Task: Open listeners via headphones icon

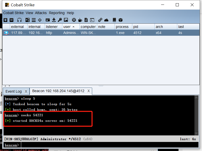Action: (19, 20)
